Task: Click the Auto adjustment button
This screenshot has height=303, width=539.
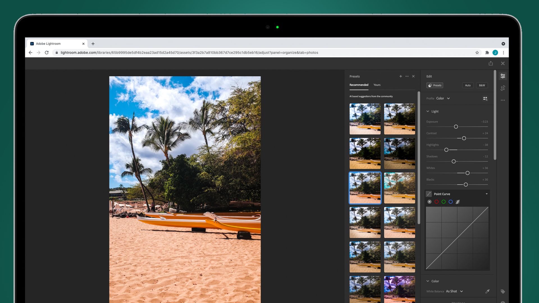Action: click(468, 85)
